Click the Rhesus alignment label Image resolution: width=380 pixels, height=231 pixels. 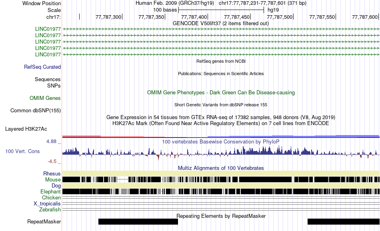[x=52, y=173]
